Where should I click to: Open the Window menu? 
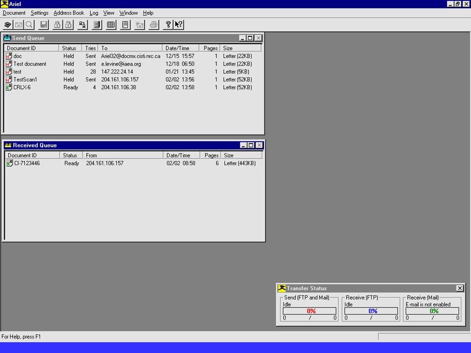(129, 13)
